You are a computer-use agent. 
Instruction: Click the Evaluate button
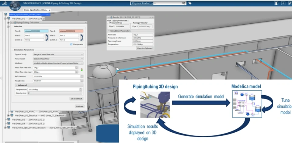[80, 106]
